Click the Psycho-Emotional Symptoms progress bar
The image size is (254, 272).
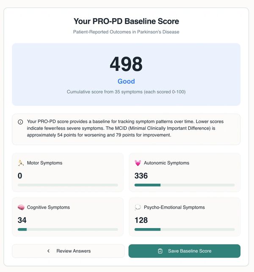pyautogui.click(x=185, y=229)
